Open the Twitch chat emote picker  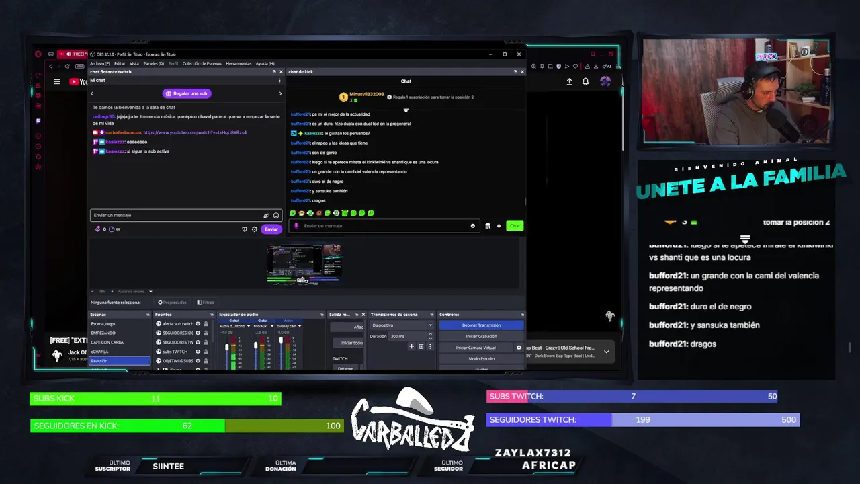276,215
